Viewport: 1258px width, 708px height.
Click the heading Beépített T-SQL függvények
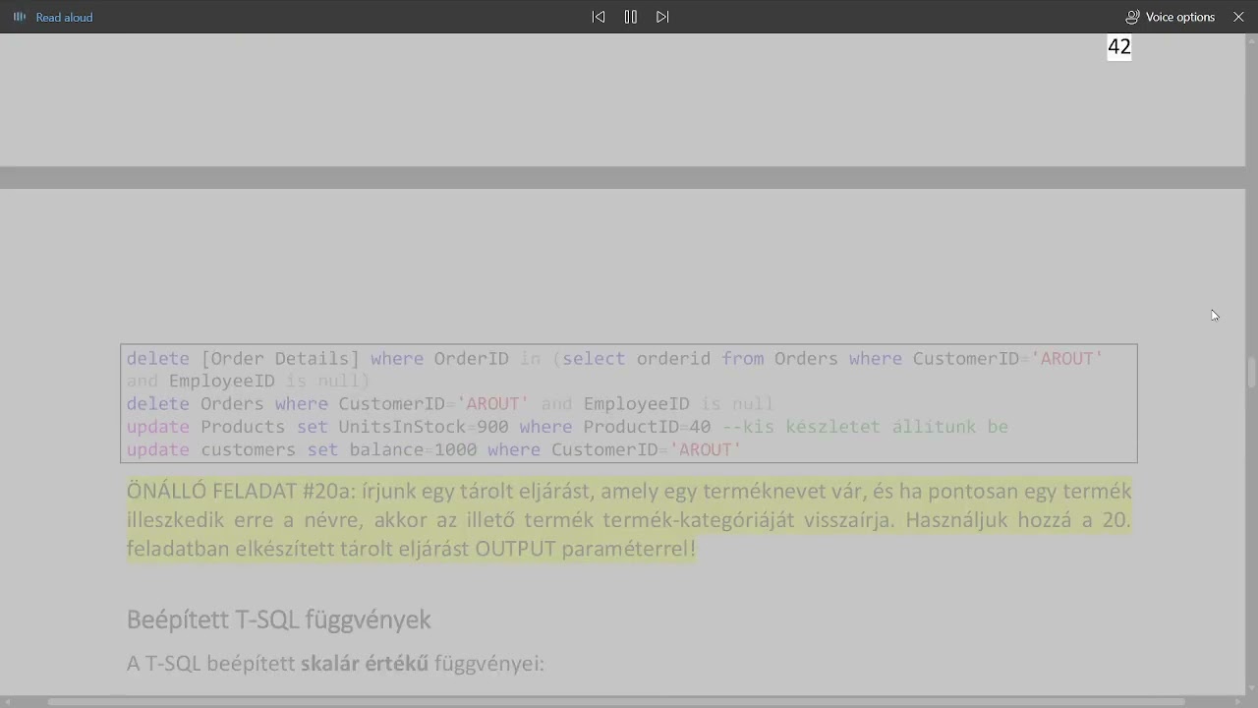pos(278,619)
